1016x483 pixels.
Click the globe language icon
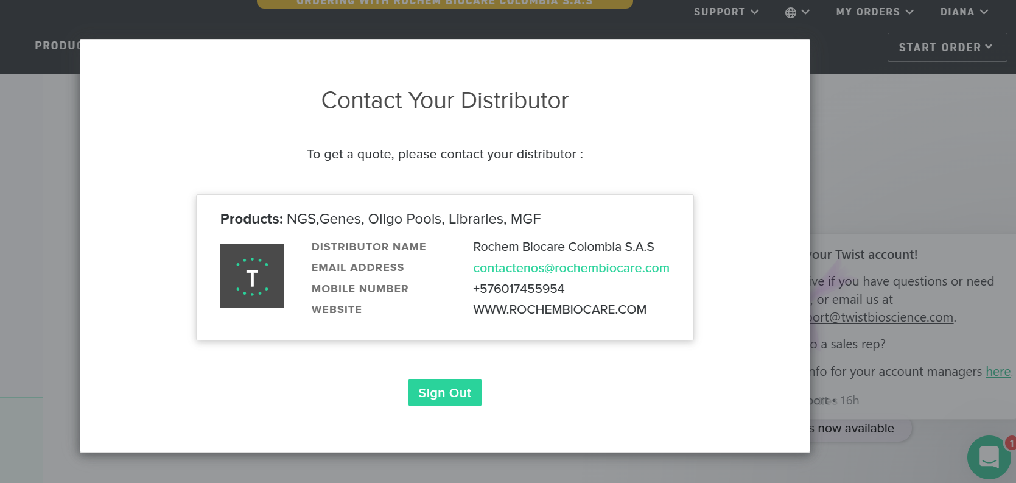tap(790, 13)
